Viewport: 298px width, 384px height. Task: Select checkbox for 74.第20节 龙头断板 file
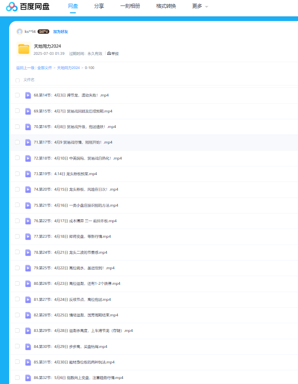coord(17,189)
